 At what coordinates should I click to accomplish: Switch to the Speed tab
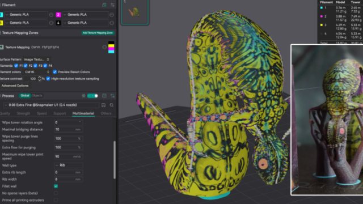point(41,113)
